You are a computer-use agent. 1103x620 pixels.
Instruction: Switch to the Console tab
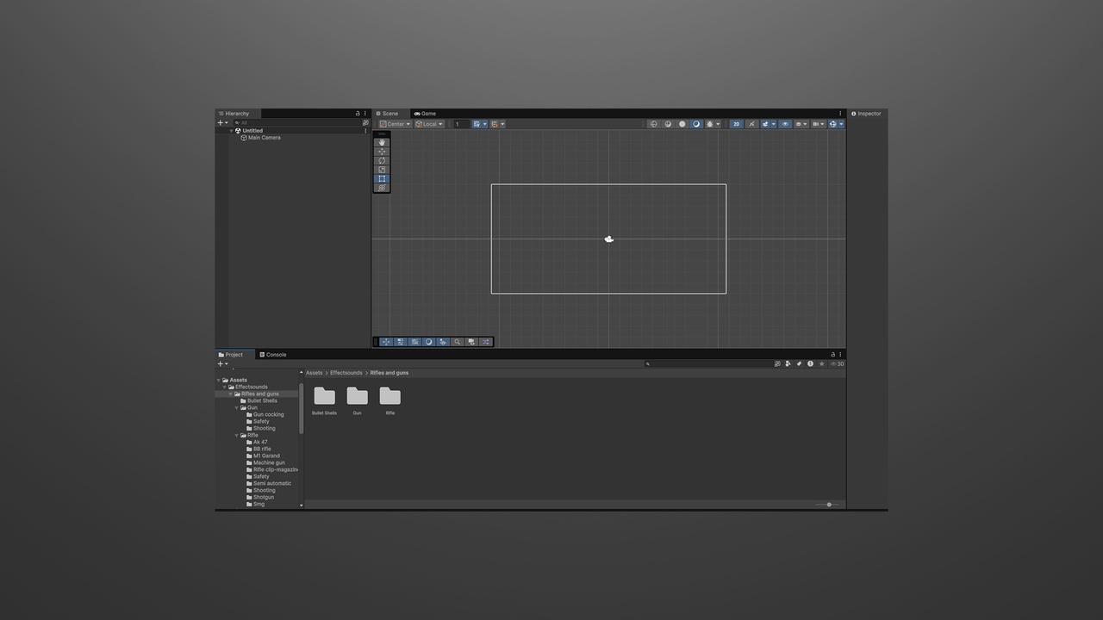[273, 355]
